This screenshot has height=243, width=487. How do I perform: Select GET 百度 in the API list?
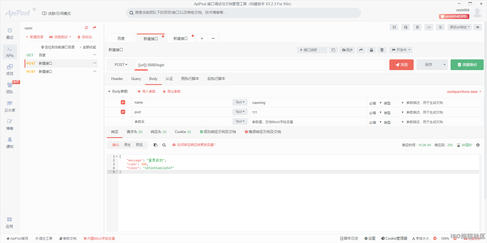tap(61, 55)
